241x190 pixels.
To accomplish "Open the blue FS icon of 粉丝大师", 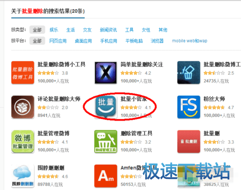I will (189, 107).
